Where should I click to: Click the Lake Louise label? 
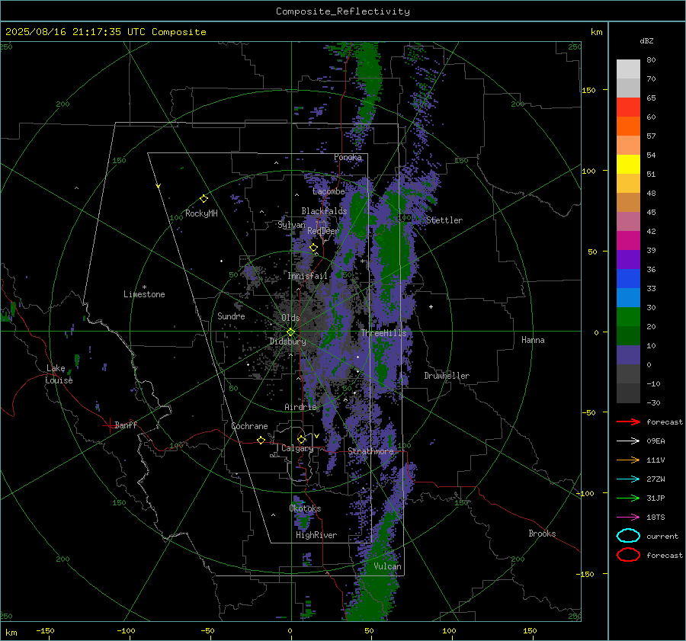pyautogui.click(x=59, y=374)
